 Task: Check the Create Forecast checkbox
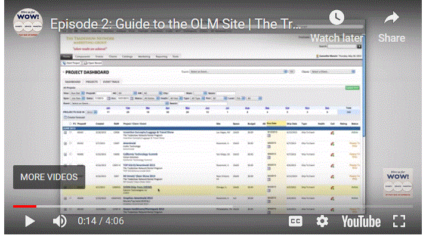pyautogui.click(x=65, y=118)
